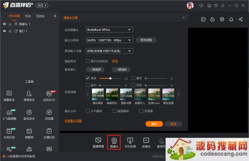The width and height of the screenshot is (249, 161).
Task: Click the first monitor icon in title bar
Action: point(201,5)
